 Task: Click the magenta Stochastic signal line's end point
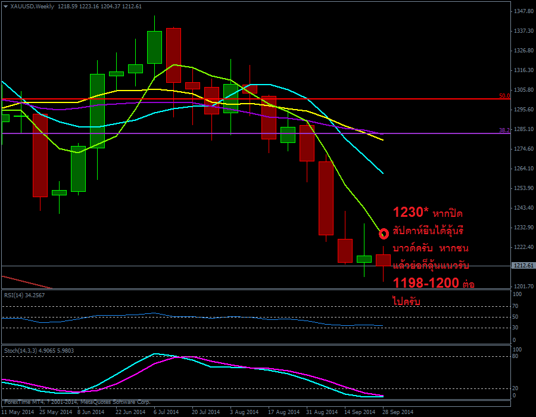click(382, 396)
